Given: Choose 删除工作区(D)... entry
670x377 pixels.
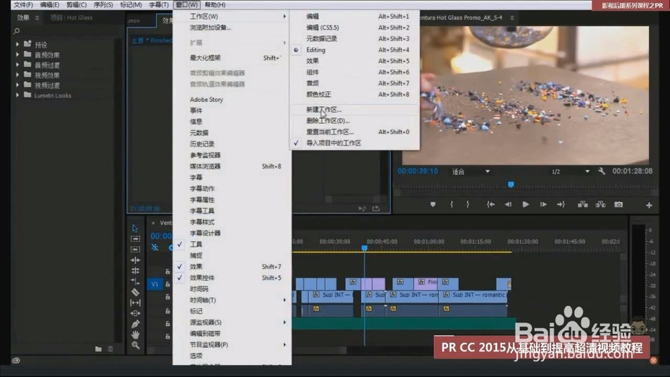Looking at the screenshot, I should pyautogui.click(x=354, y=121).
